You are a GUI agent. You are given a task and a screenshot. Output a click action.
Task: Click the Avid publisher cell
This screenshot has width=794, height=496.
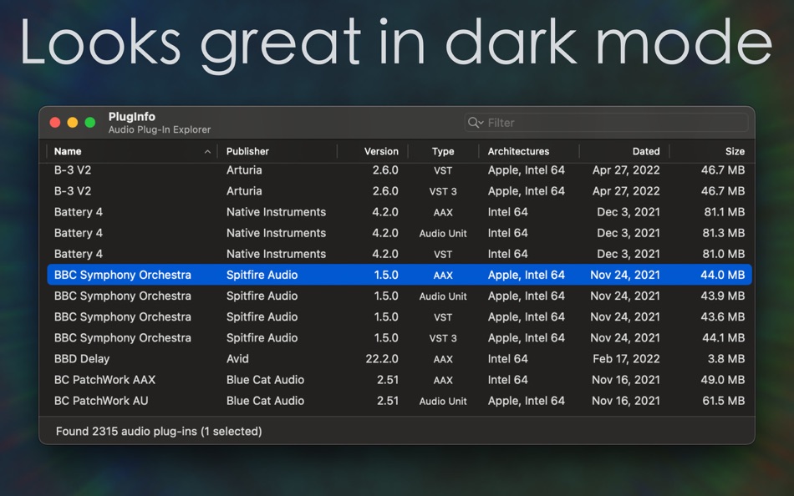pos(237,359)
